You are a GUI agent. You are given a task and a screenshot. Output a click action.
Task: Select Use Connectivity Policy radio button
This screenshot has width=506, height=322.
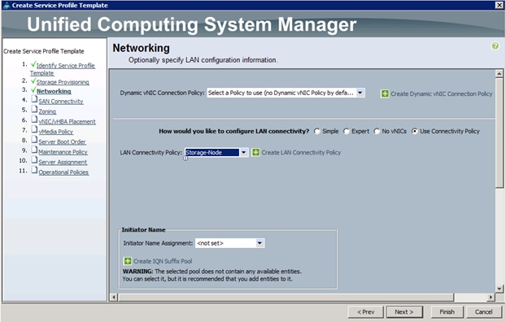[x=414, y=131]
